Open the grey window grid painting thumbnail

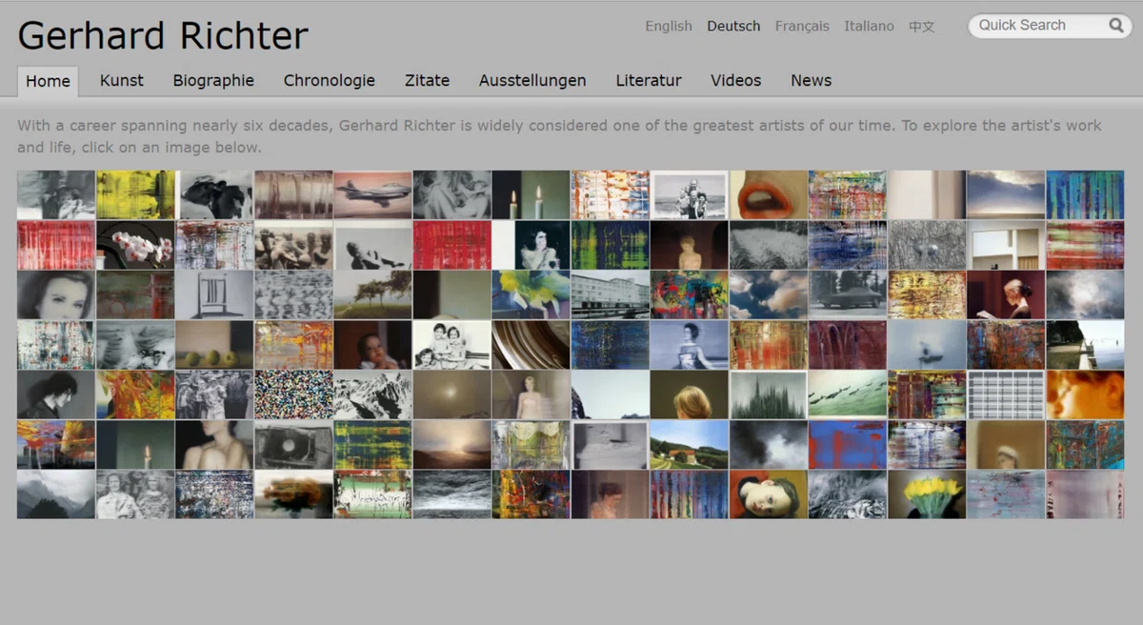[x=1006, y=394]
